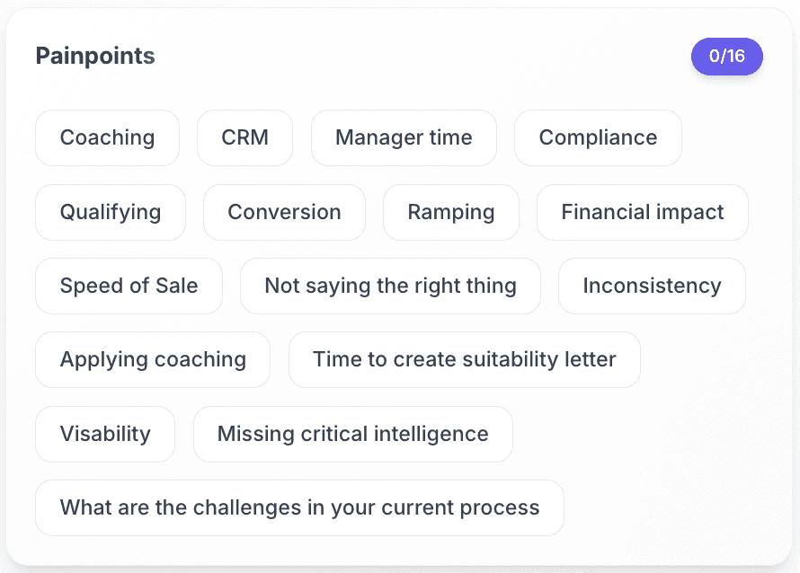Pick Missing critical intelligence chip
800x573 pixels.
pyautogui.click(x=352, y=433)
